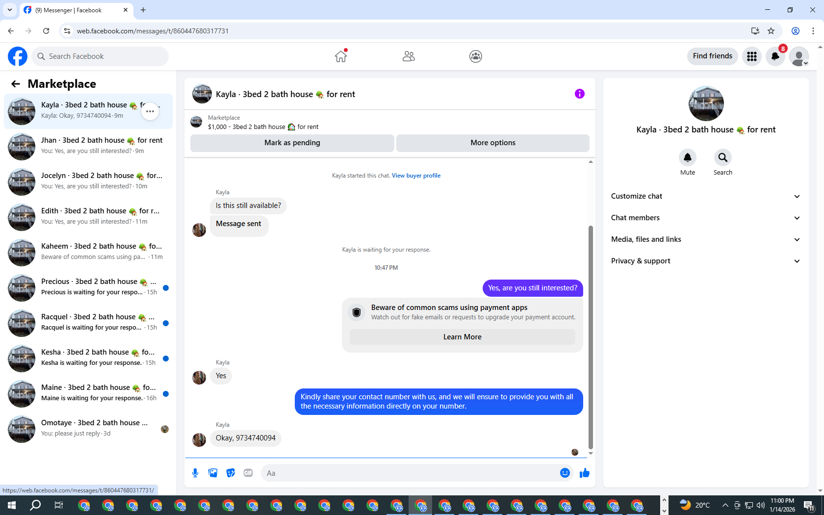Open the nine-dot Menu grid icon
Image resolution: width=824 pixels, height=515 pixels.
pos(752,56)
